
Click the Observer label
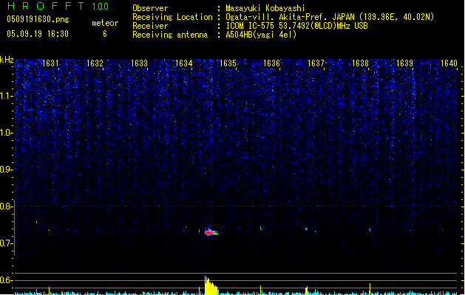[150, 8]
